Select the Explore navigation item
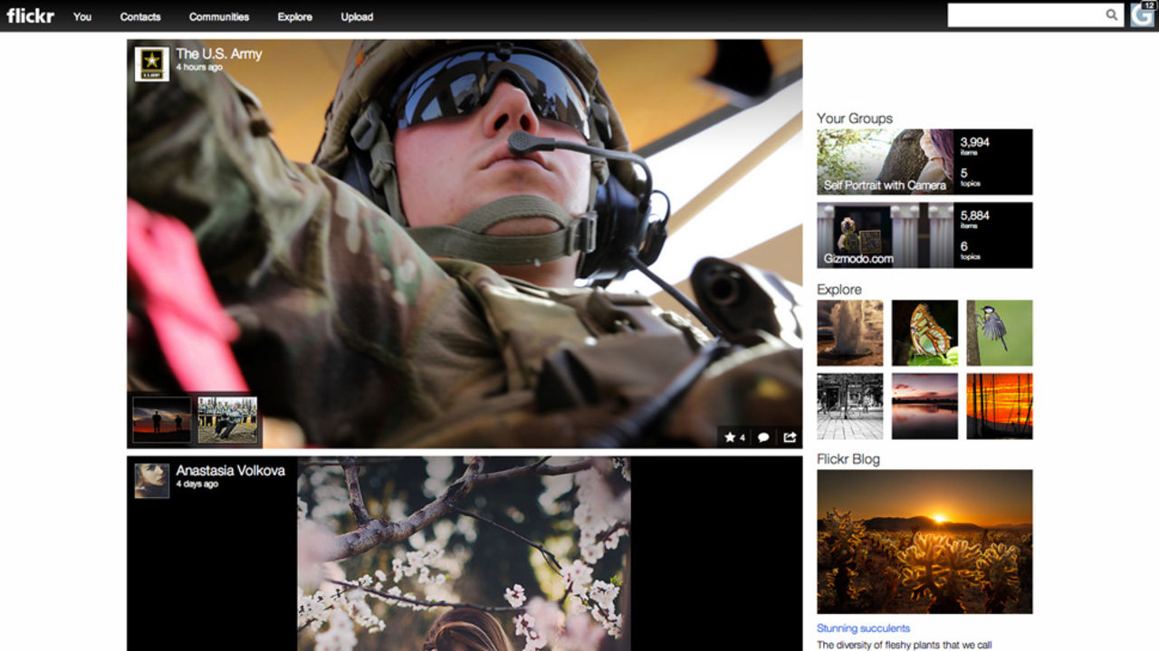 point(294,16)
